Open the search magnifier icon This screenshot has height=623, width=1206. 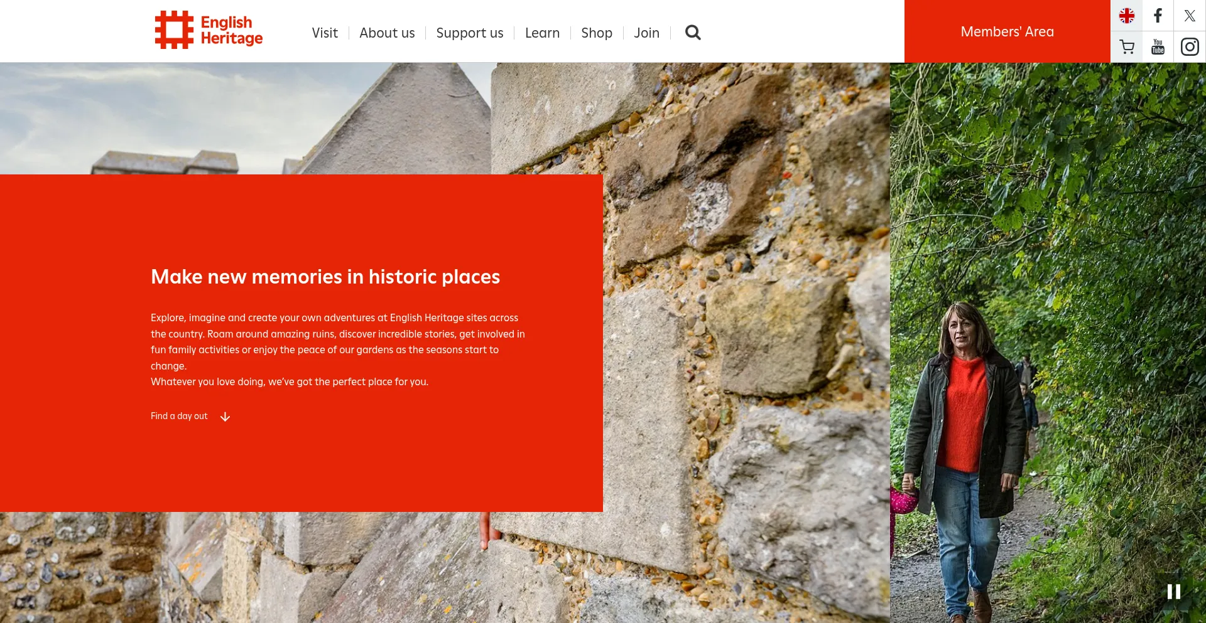click(692, 33)
